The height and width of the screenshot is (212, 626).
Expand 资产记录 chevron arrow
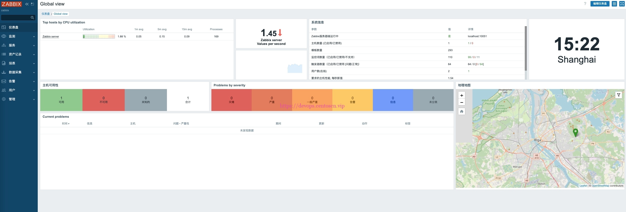point(34,54)
